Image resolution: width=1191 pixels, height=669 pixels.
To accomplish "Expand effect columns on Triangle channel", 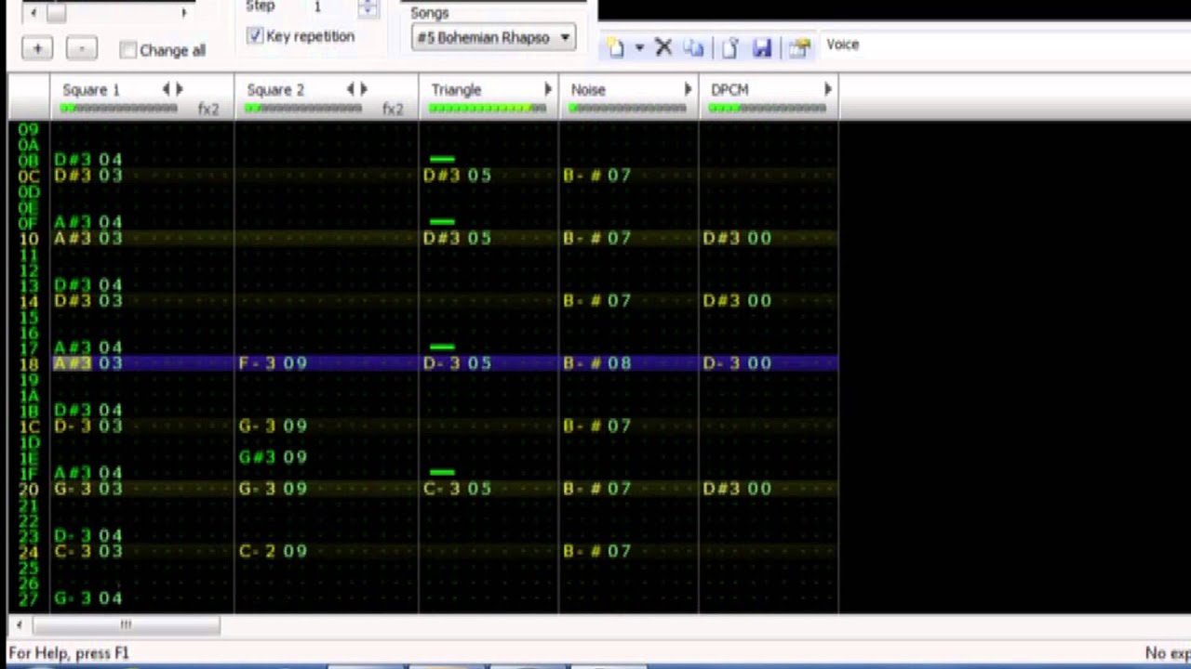I will pos(549,89).
